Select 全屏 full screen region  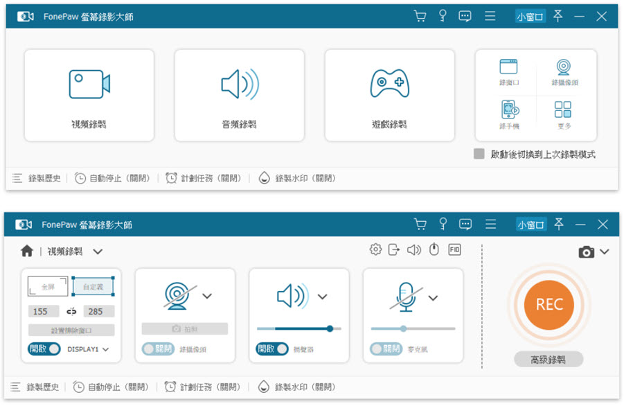[48, 287]
